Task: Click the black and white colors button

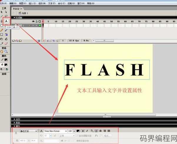Action: pyautogui.click(x=1, y=69)
